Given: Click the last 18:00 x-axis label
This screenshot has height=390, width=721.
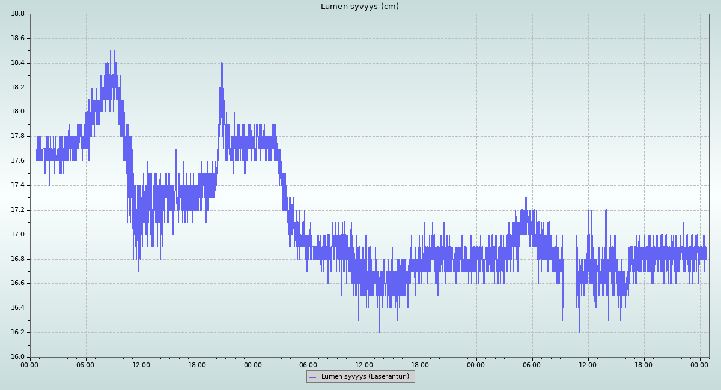Looking at the screenshot, I should coord(643,364).
